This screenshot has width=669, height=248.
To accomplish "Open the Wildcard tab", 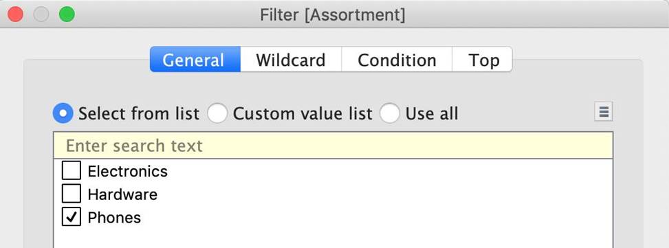I will [x=291, y=60].
